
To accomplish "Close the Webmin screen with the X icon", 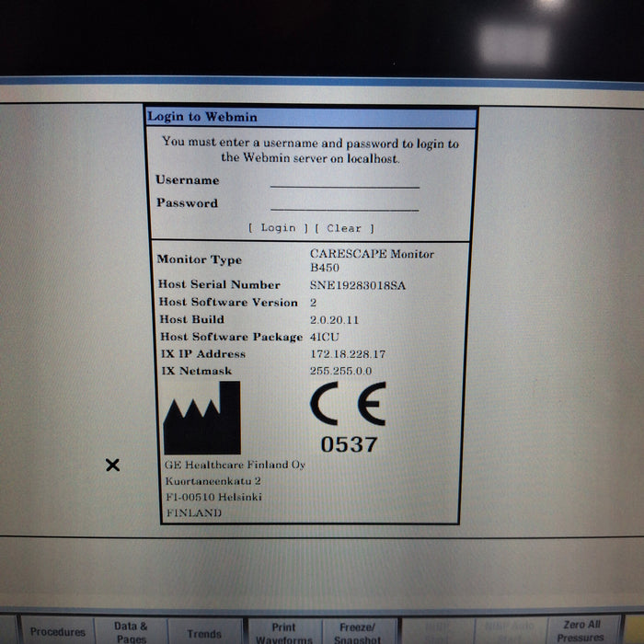I will point(112,465).
